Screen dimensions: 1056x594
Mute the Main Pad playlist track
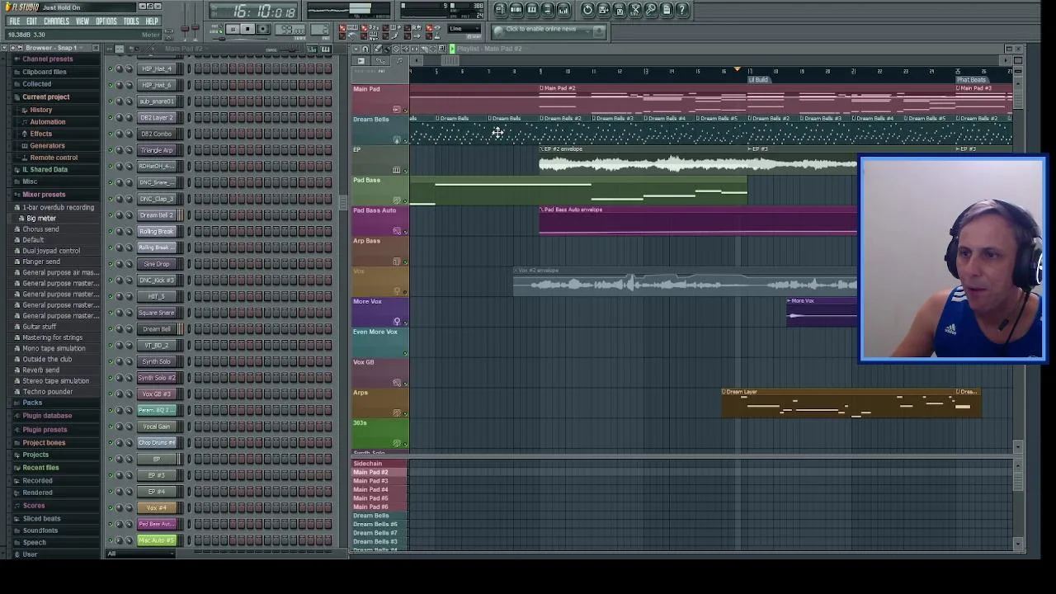point(404,110)
